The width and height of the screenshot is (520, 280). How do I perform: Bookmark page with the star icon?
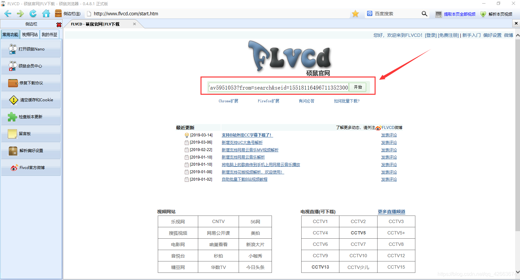click(355, 14)
